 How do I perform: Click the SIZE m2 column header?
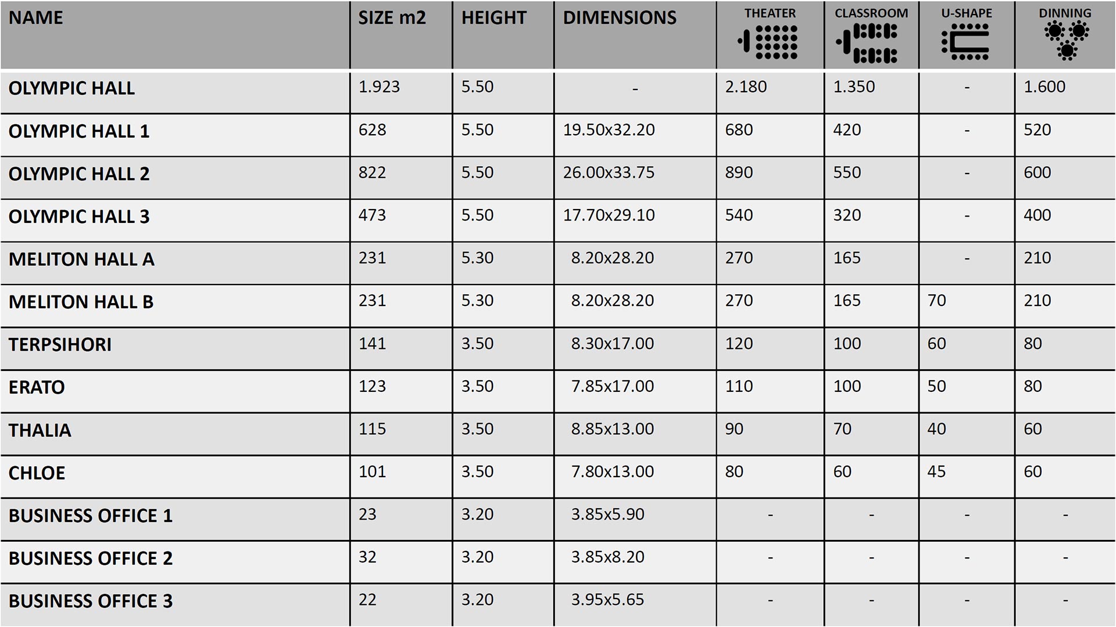pyautogui.click(x=392, y=18)
